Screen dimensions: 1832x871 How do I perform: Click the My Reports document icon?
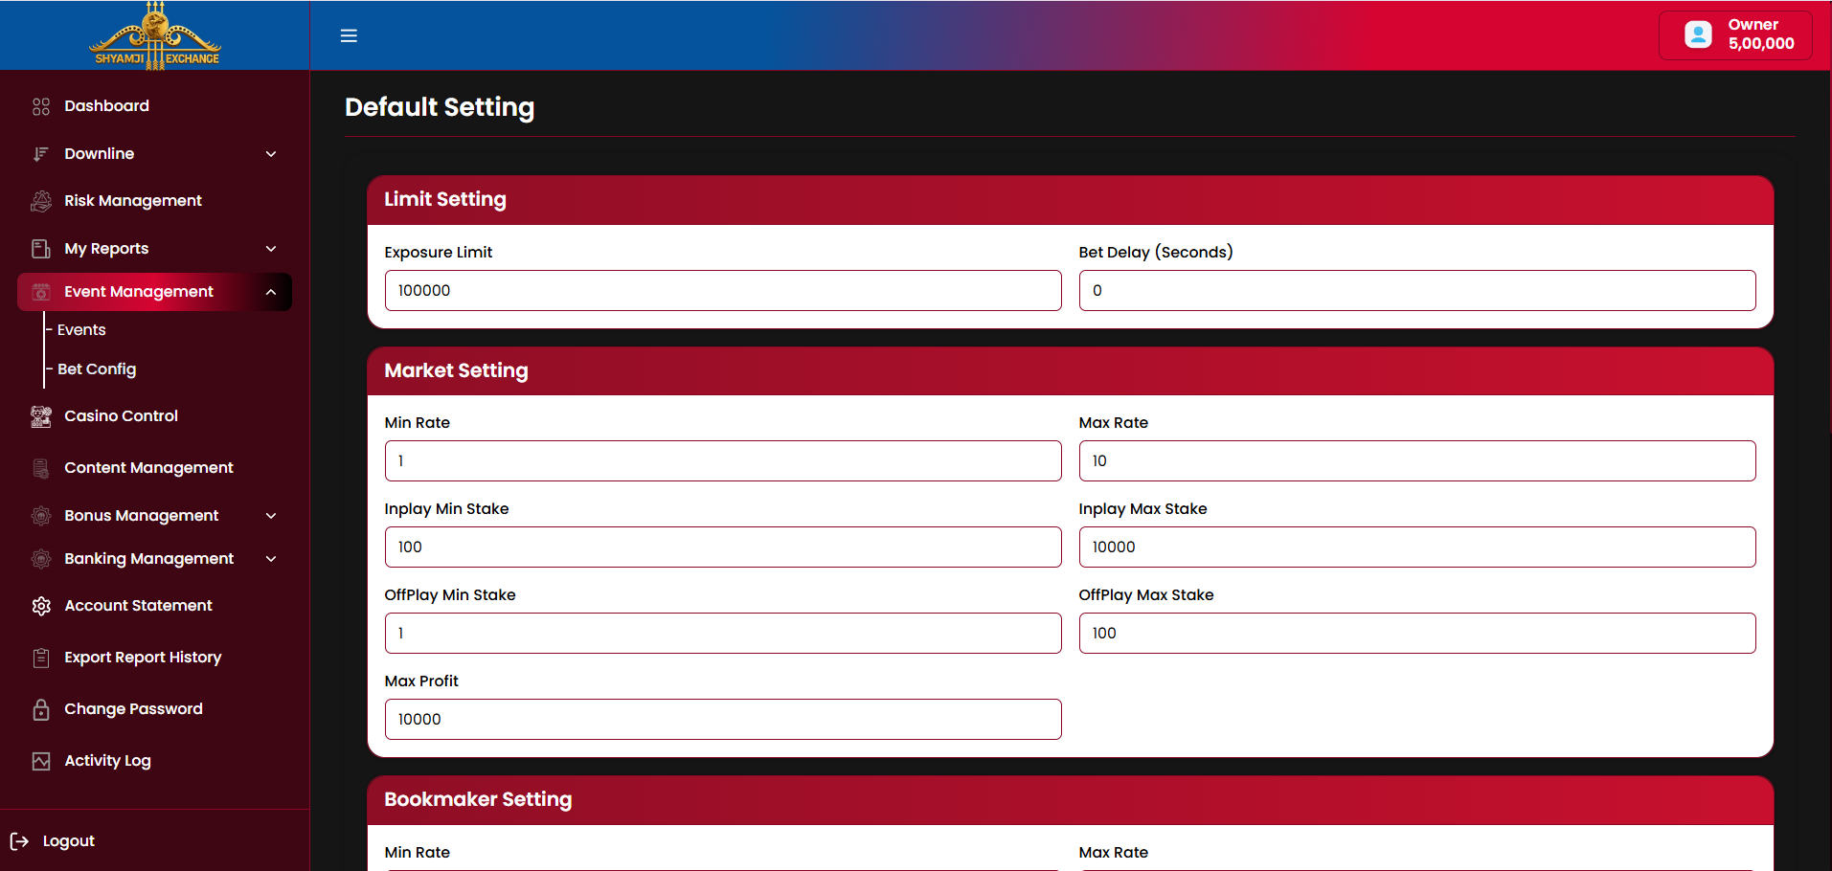[41, 249]
